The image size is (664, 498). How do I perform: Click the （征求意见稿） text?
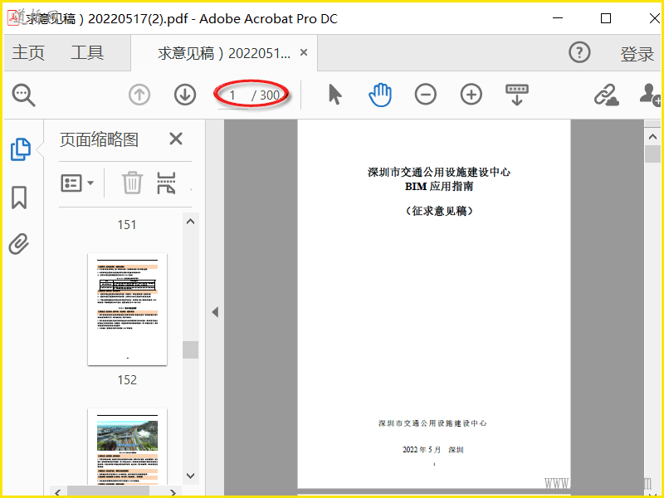439,211
